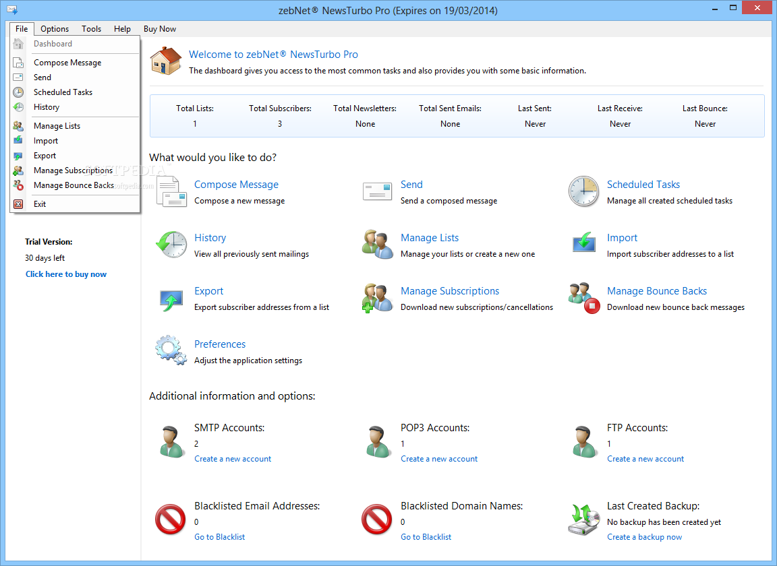
Task: Click the red Exit icon in File menu
Action: tap(18, 204)
